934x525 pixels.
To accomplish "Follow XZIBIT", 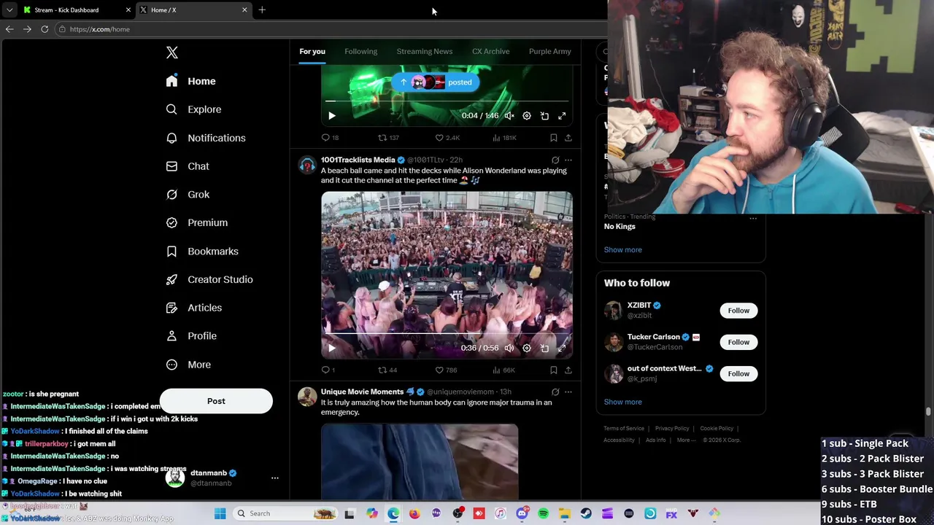I will [x=738, y=311].
